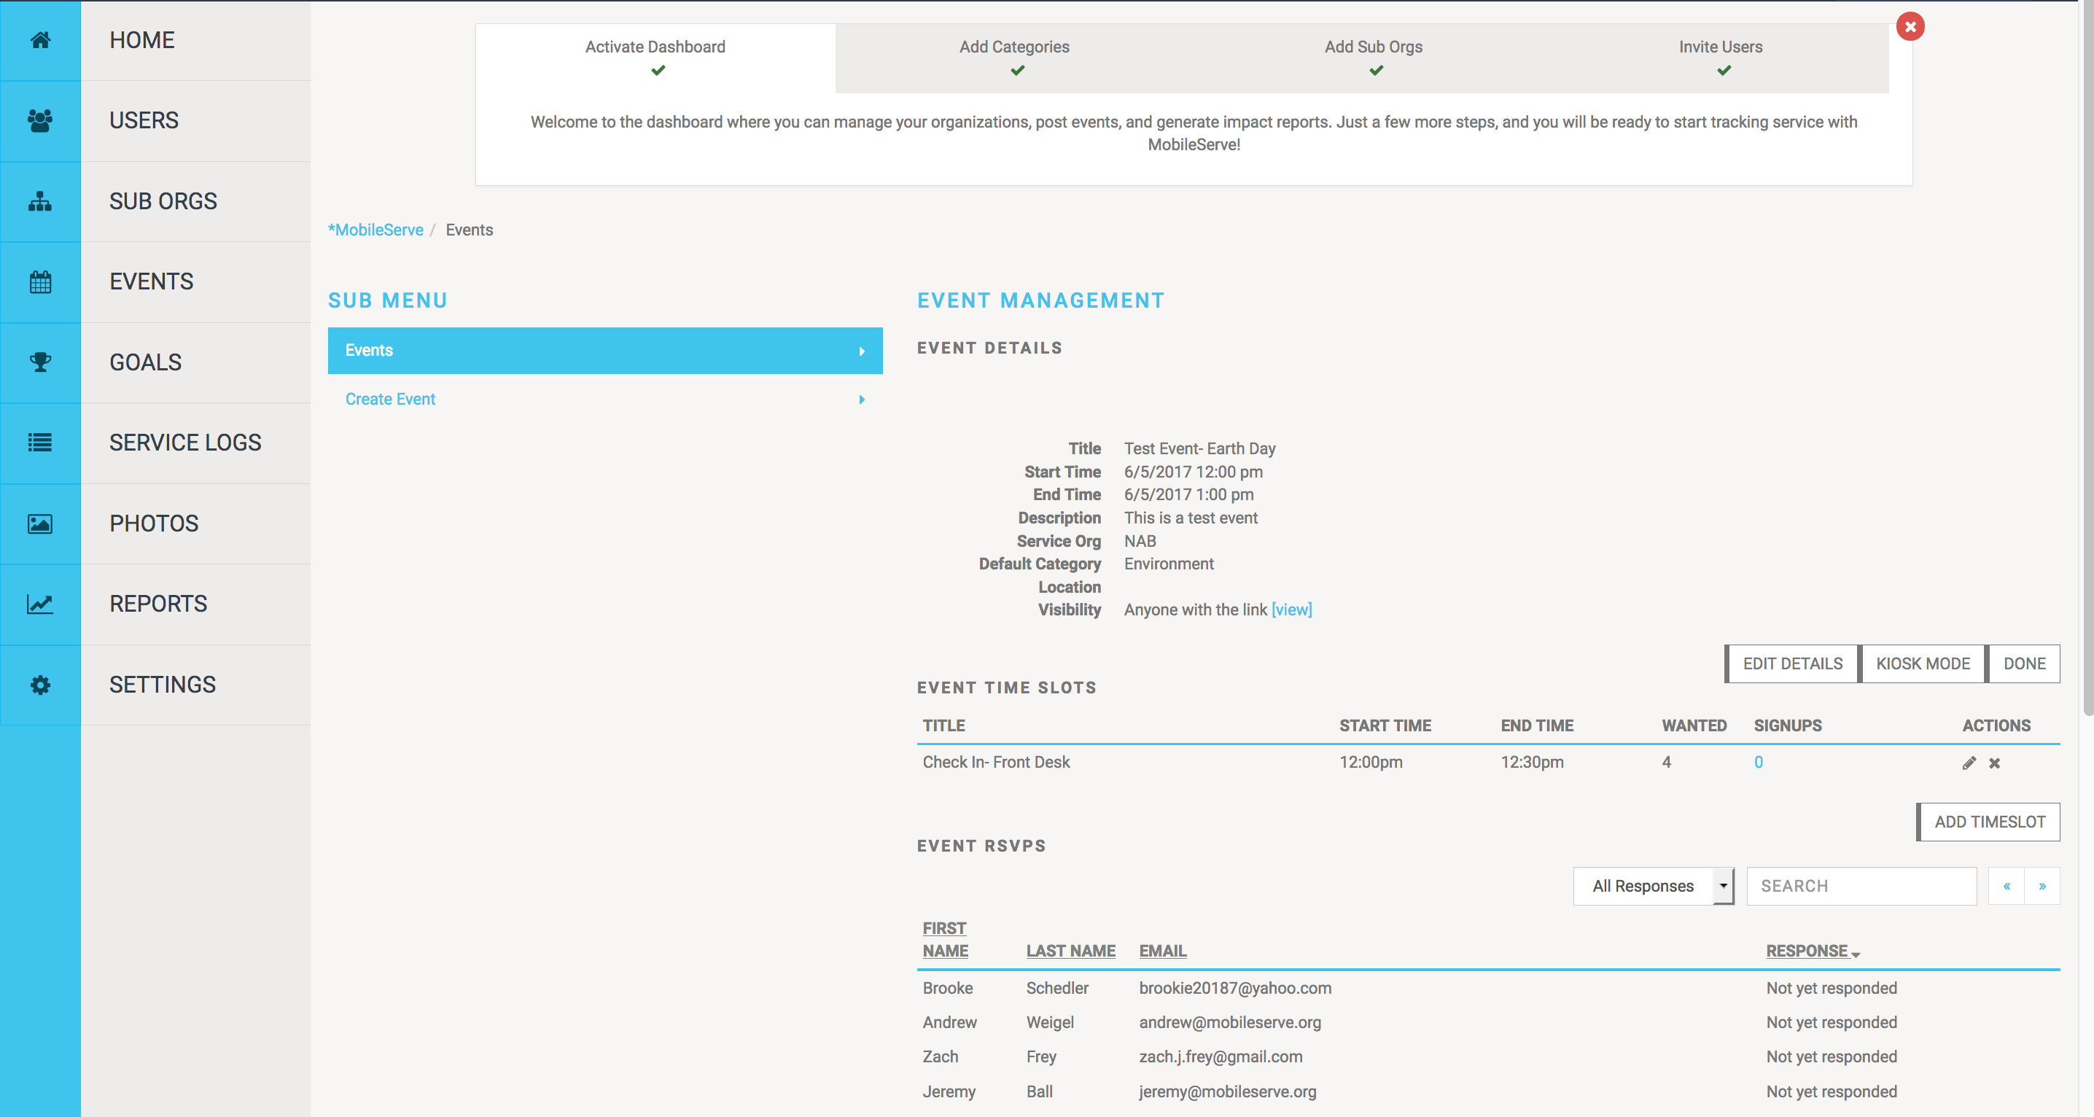Open Sub Orgs via the org chart icon
The height and width of the screenshot is (1117, 2094).
click(x=40, y=202)
